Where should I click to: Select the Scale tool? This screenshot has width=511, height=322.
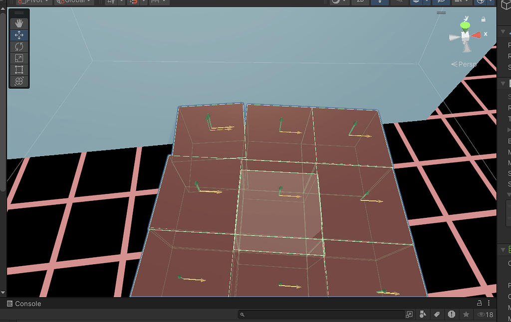(18, 58)
